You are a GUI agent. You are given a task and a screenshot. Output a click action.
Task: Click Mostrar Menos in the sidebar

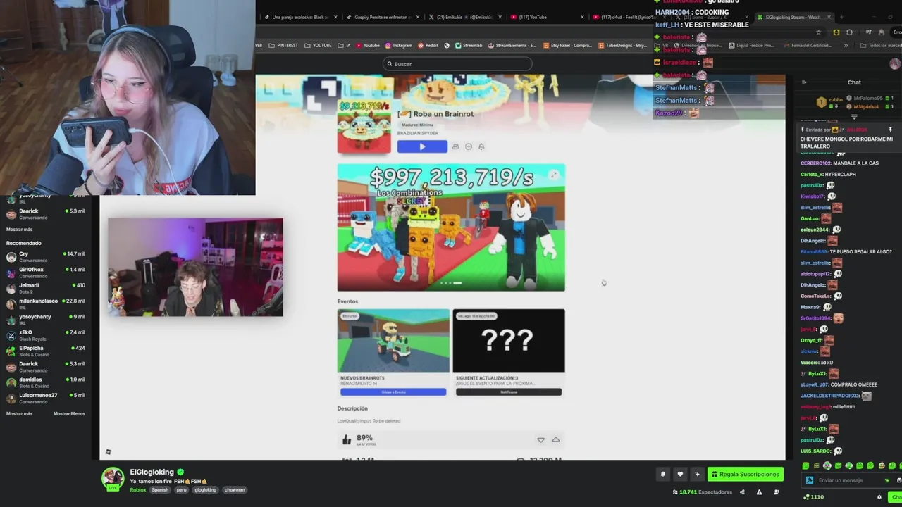(x=69, y=413)
